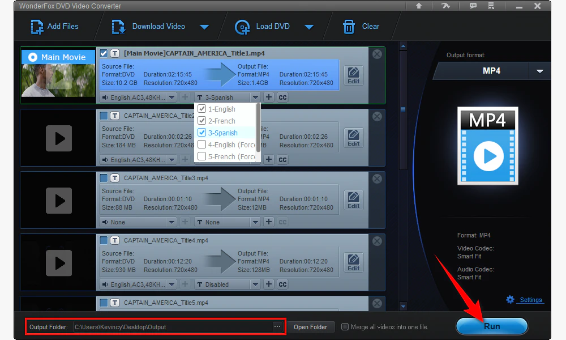Click the upgrade arrow icon in title bar
Image resolution: width=566 pixels, height=340 pixels.
(x=419, y=6)
